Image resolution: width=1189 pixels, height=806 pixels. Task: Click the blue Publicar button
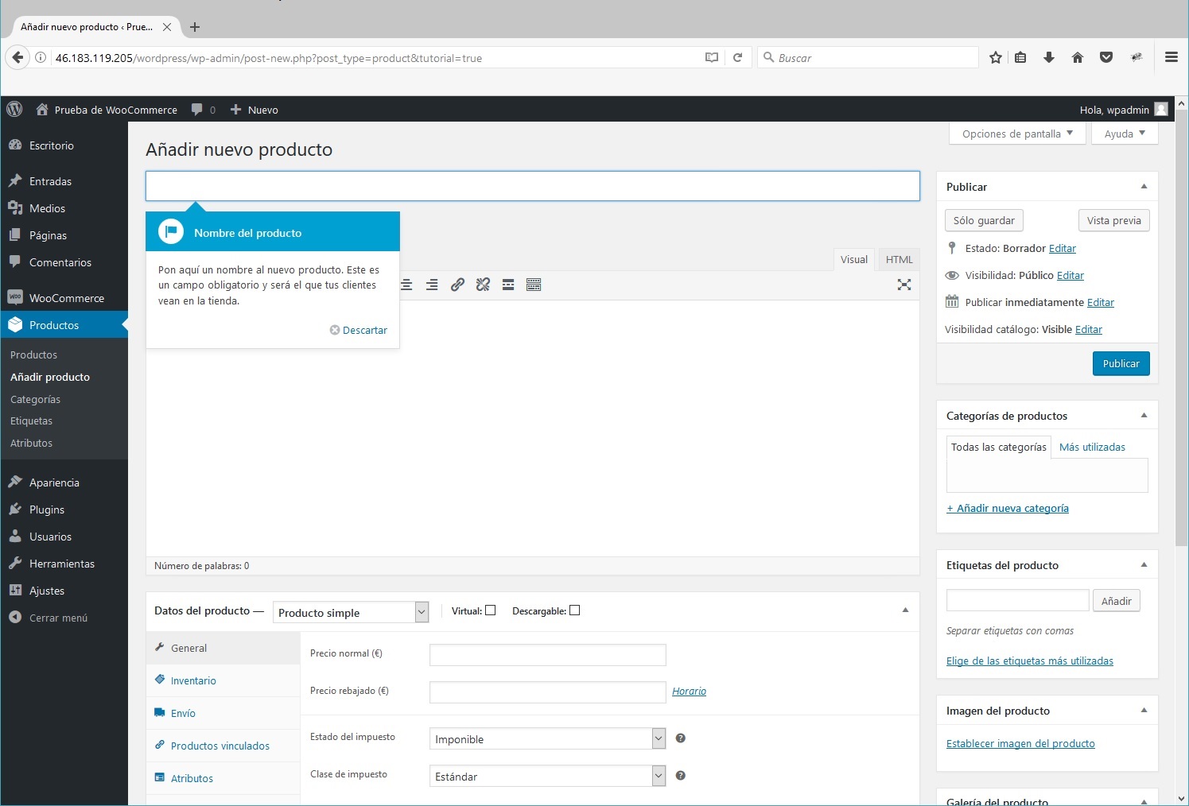[x=1121, y=363]
